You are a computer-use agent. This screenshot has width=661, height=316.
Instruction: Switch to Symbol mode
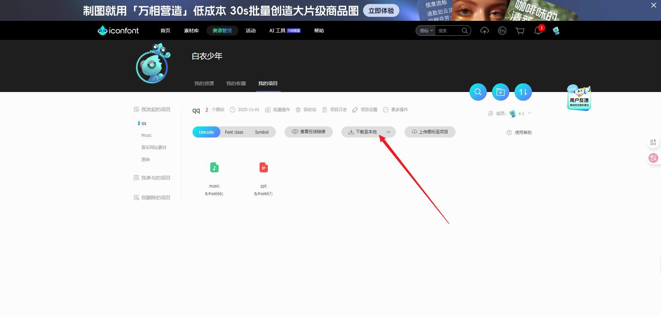(x=262, y=132)
